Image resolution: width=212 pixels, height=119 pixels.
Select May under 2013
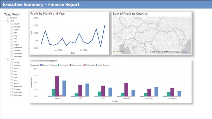(12, 36)
